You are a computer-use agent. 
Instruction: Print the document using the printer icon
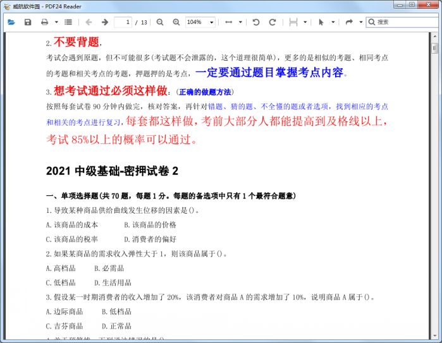44,22
